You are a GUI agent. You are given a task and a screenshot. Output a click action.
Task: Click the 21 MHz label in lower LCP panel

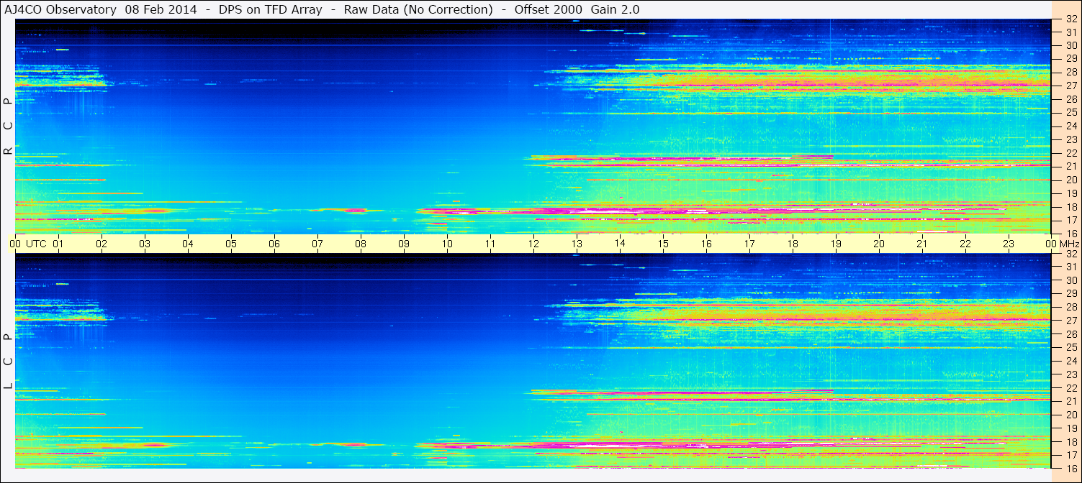[x=1071, y=401]
